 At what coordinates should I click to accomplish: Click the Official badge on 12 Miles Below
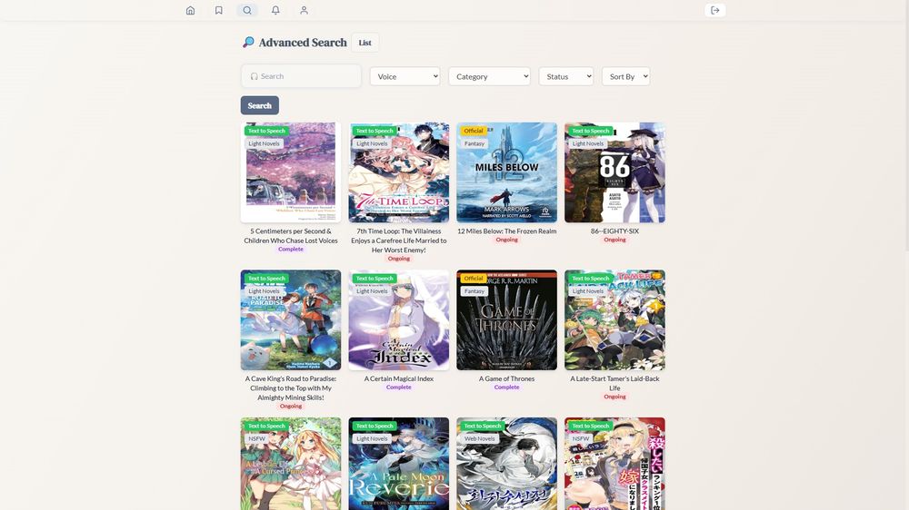coord(474,131)
